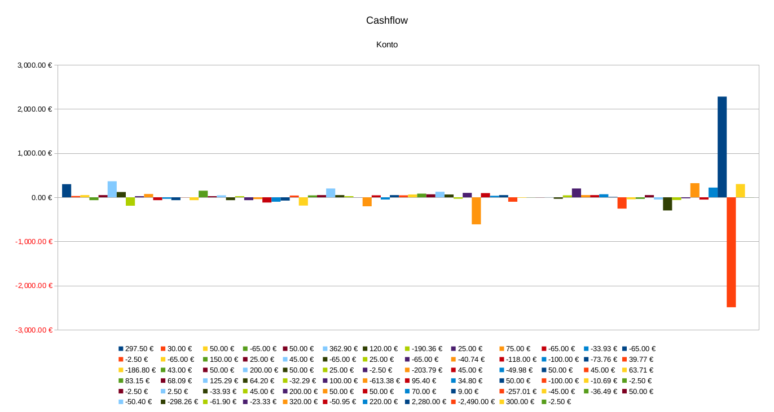774x412 pixels.
Task: Click the 297.50 € legend color swatch
Action: pyautogui.click(x=121, y=349)
